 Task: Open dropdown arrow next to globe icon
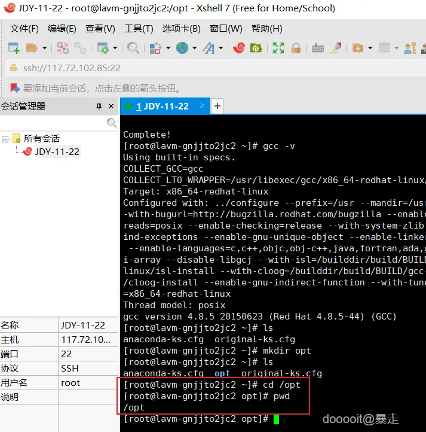click(x=195, y=48)
